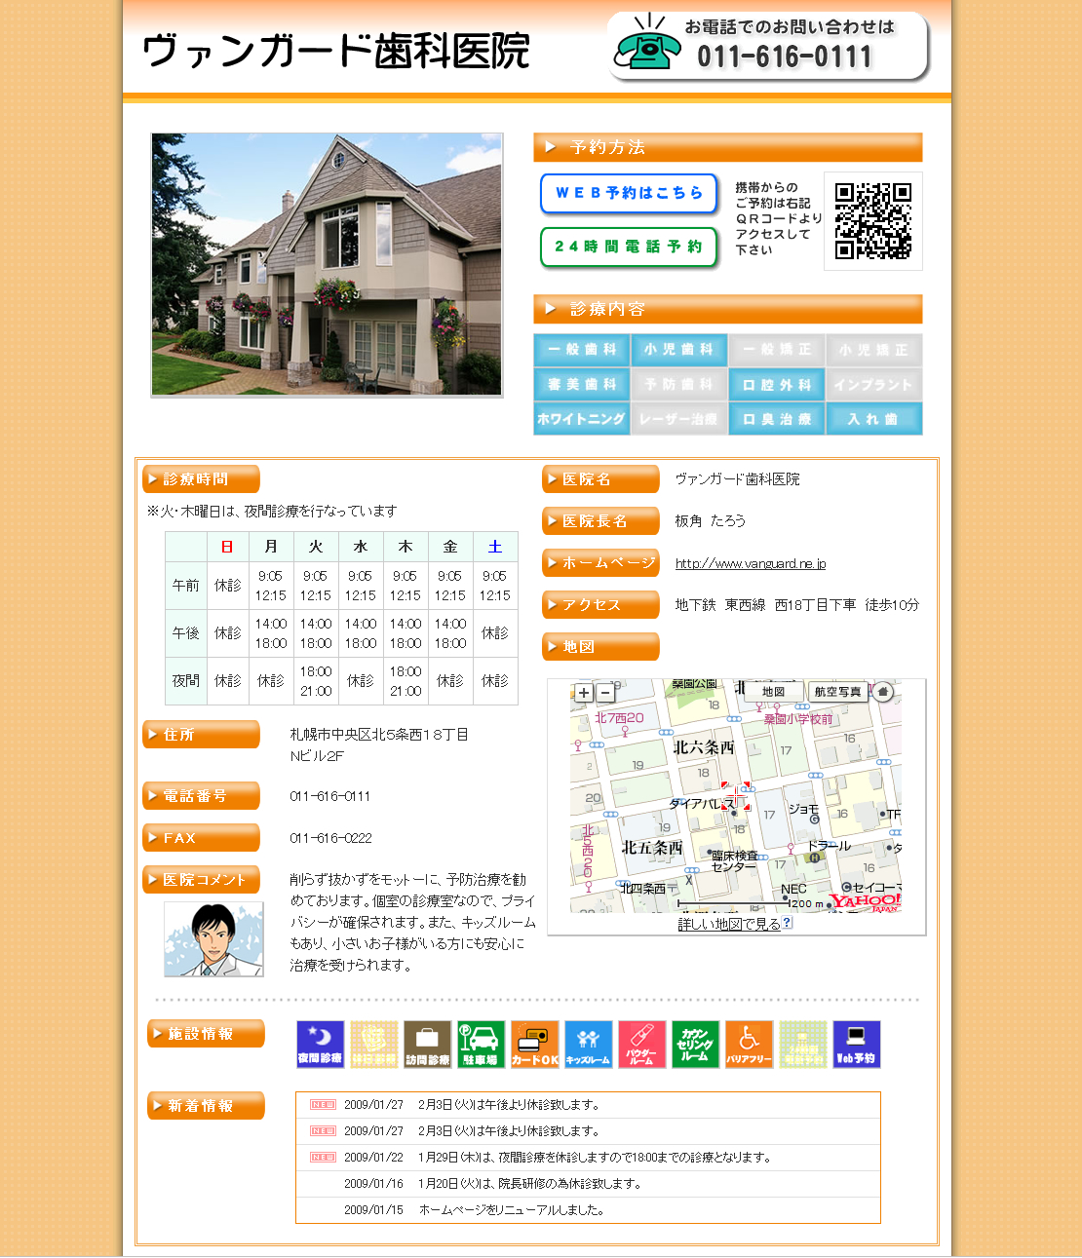Image resolution: width=1082 pixels, height=1258 pixels.
Task: Click the Web予約 computer icon
Action: coord(856,1045)
